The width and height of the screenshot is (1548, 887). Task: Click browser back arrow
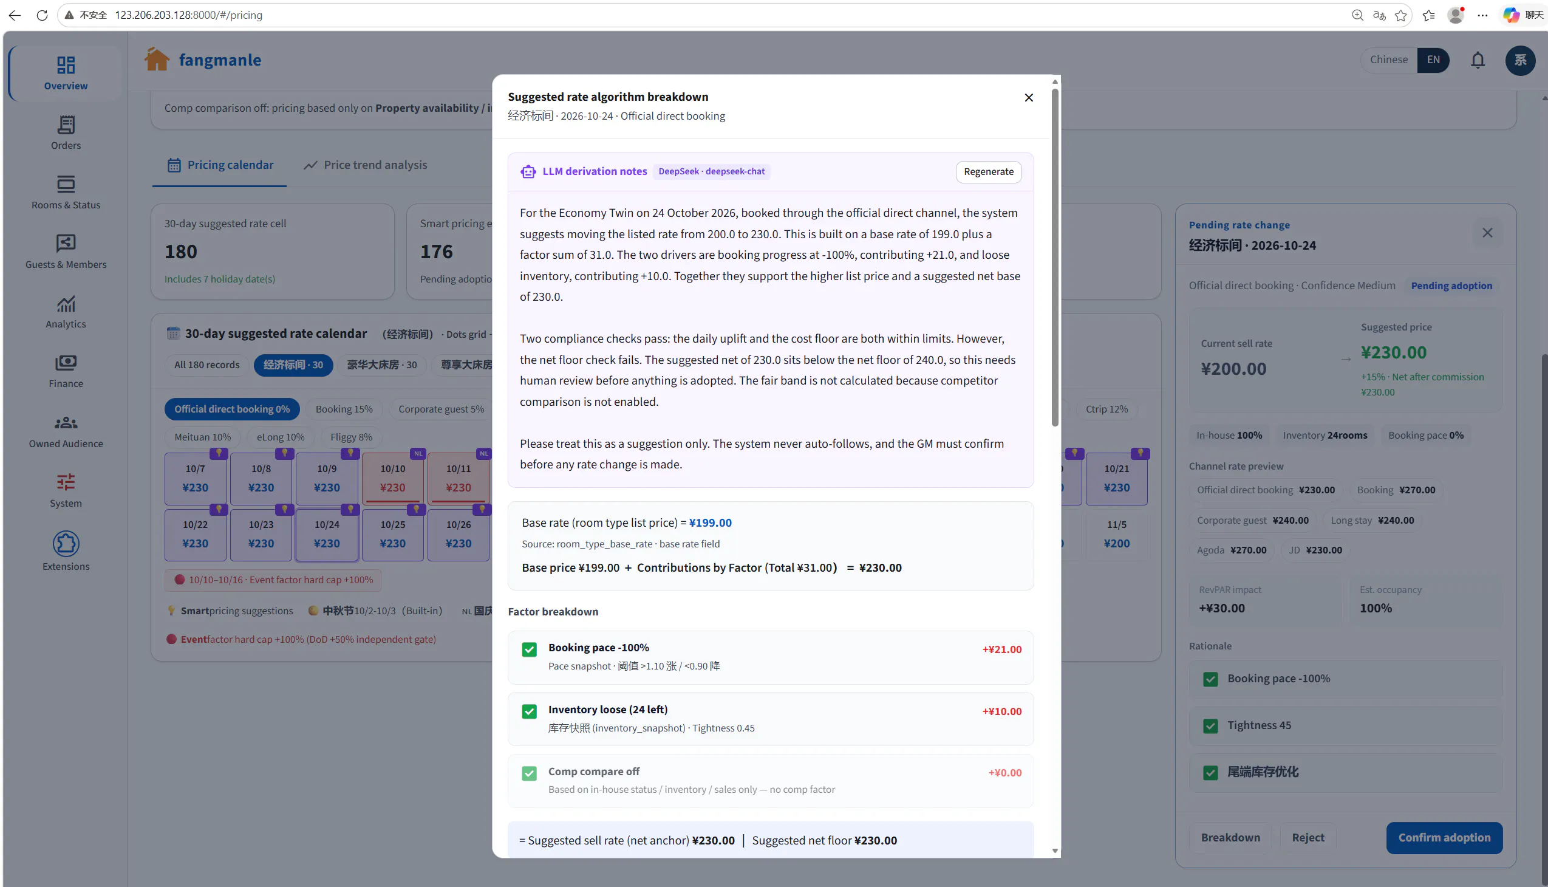tap(15, 15)
